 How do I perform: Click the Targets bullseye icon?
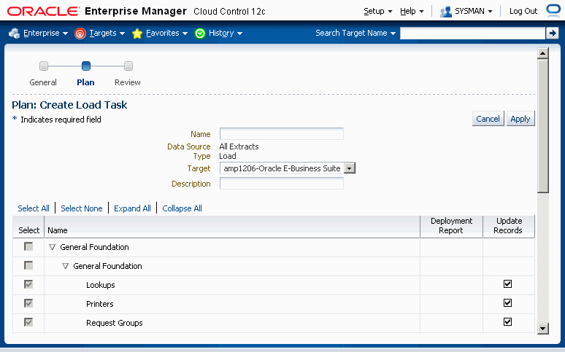point(80,34)
